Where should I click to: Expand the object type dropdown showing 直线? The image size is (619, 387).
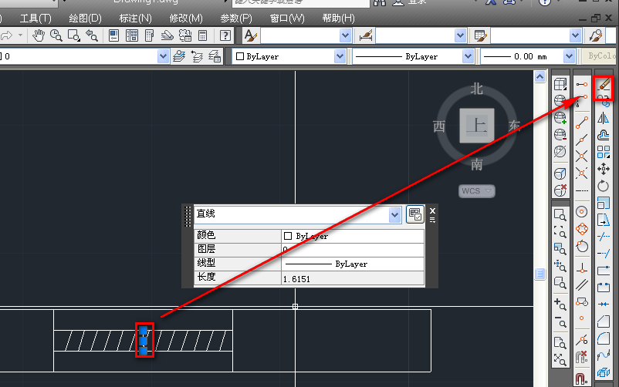point(395,214)
